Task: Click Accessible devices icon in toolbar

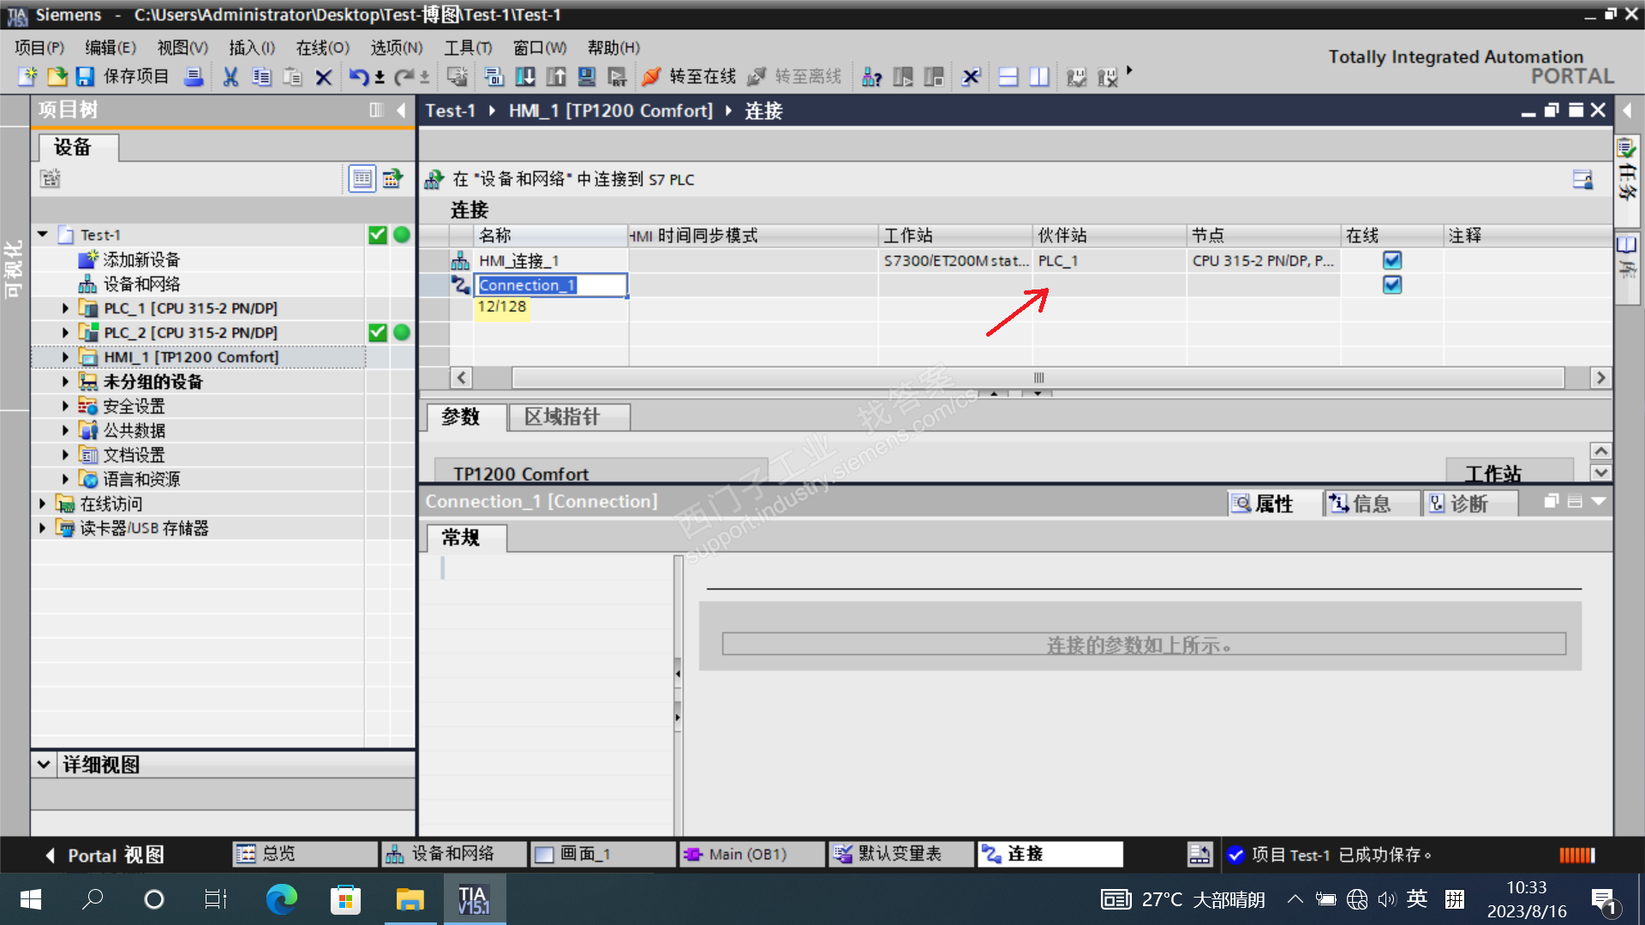Action: click(871, 77)
